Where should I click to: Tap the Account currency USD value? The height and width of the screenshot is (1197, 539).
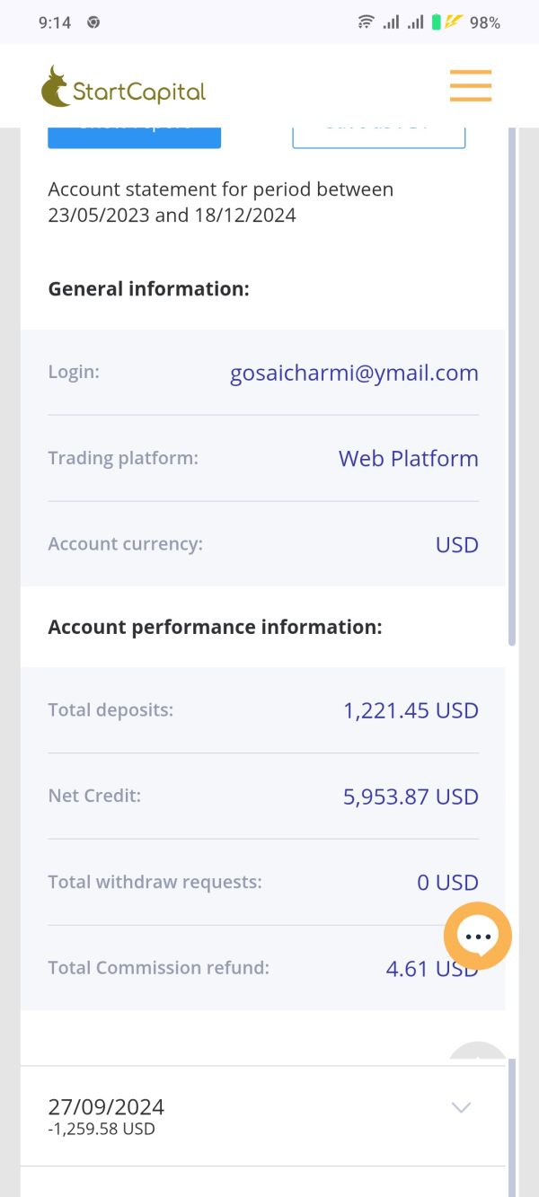coord(457,544)
